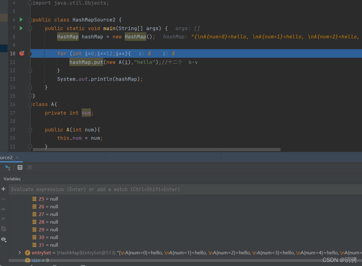This screenshot has width=362, height=266.
Task: Focus the Evaluate expression input field
Action: 185,190
